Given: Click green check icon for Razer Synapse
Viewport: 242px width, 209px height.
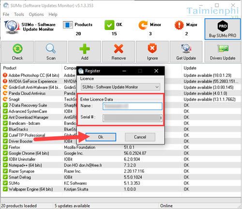Looking at the screenshot, I should pos(5,171).
